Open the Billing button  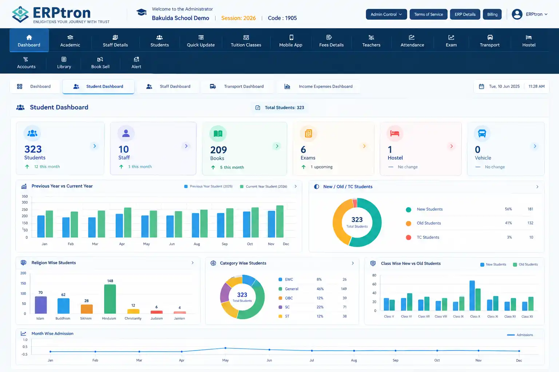click(x=492, y=14)
